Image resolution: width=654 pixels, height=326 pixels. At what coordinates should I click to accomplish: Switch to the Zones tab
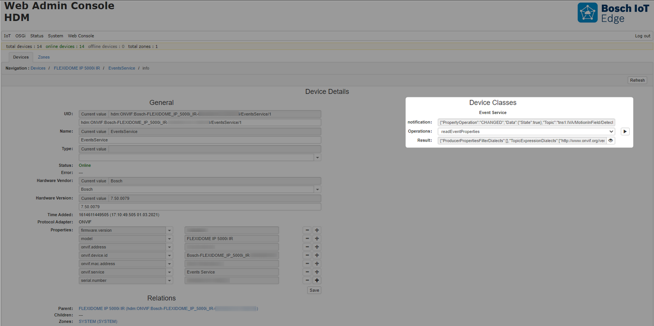[43, 57]
